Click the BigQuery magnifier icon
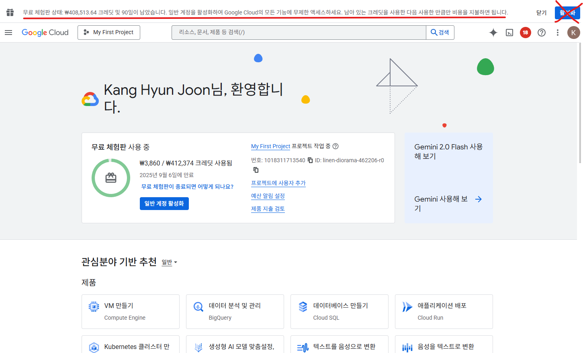The width and height of the screenshot is (583, 353). (198, 307)
